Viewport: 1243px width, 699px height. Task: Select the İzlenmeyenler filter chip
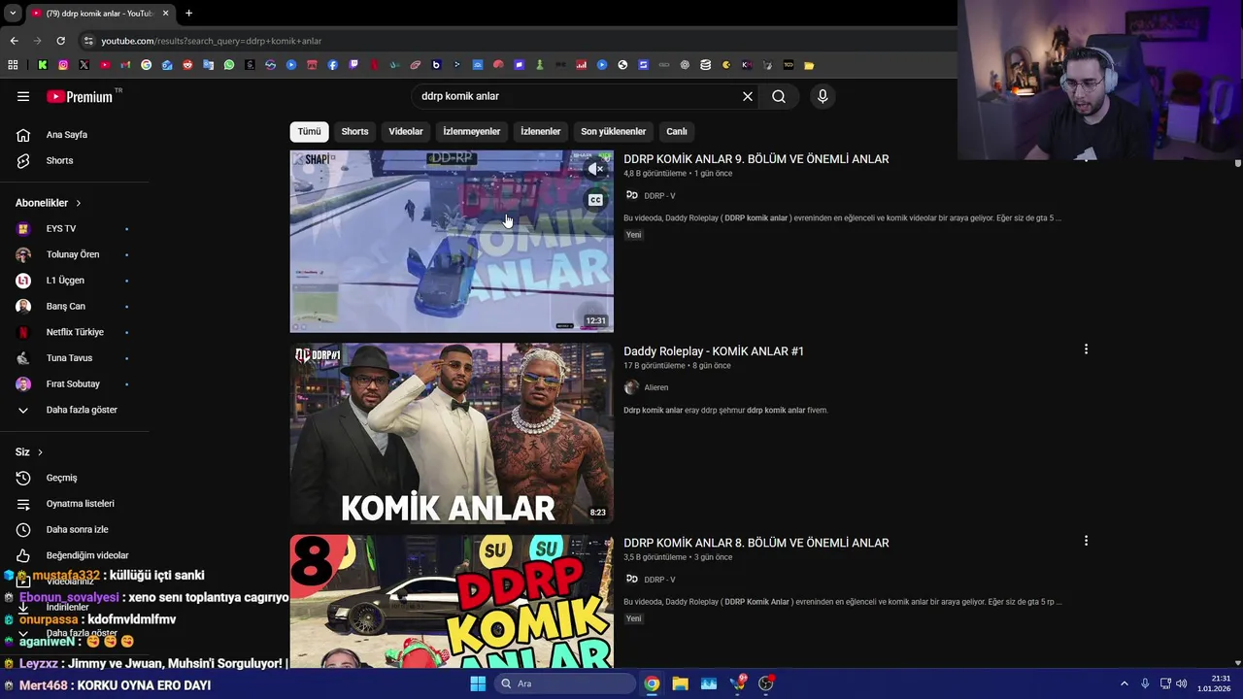point(472,131)
